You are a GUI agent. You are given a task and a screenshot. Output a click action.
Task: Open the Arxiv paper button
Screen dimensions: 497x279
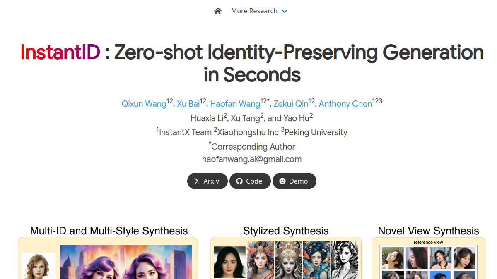(207, 181)
